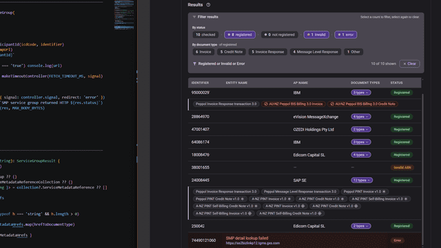Click the Error status badge for 74490121060
Image resolution: width=441 pixels, height=248 pixels.
(x=397, y=240)
